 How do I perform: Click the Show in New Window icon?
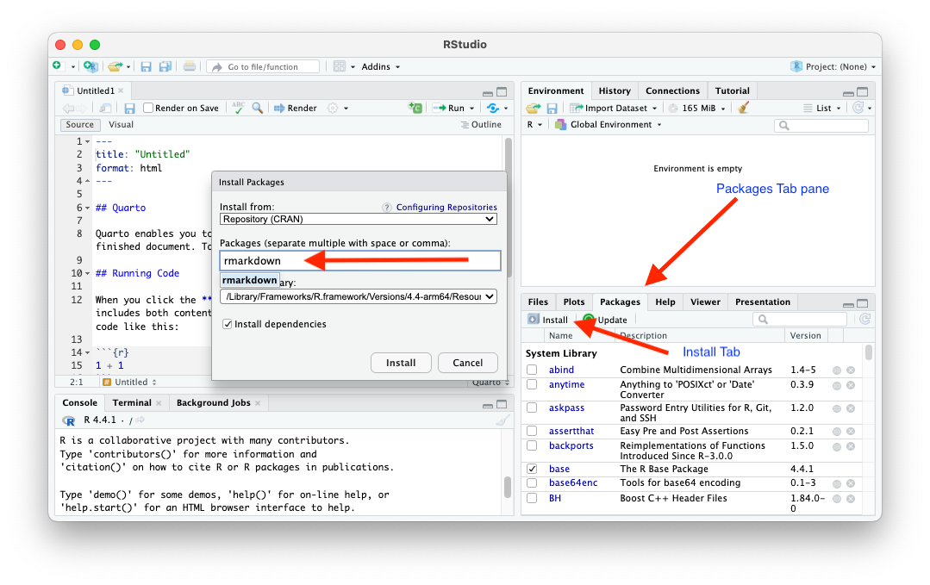[105, 108]
